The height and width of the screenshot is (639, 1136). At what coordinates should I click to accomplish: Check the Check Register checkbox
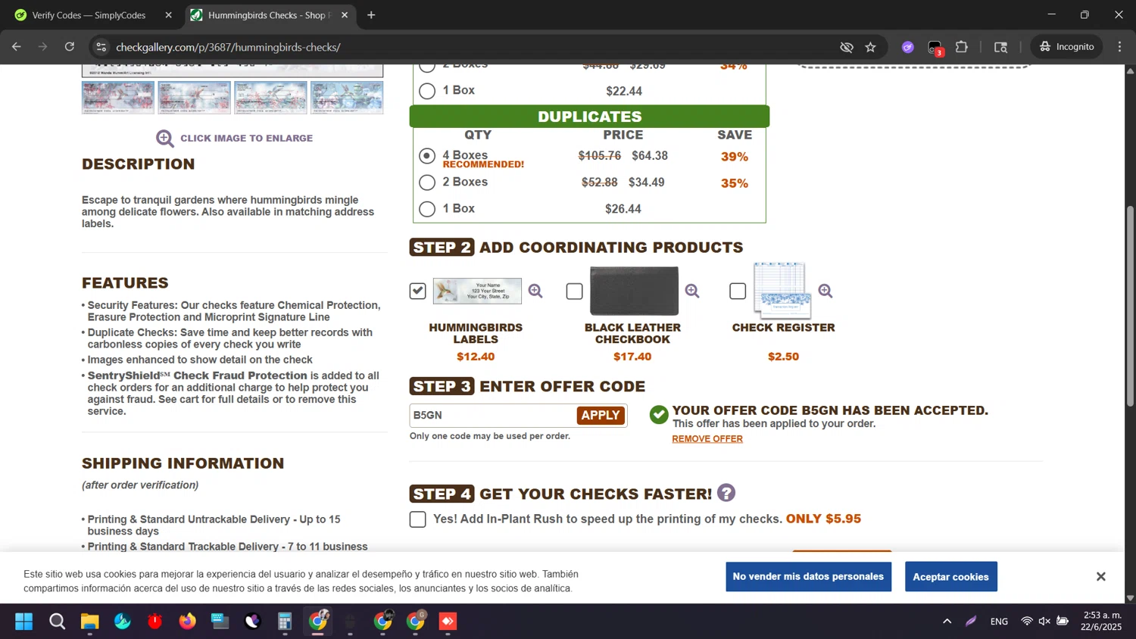click(x=738, y=291)
